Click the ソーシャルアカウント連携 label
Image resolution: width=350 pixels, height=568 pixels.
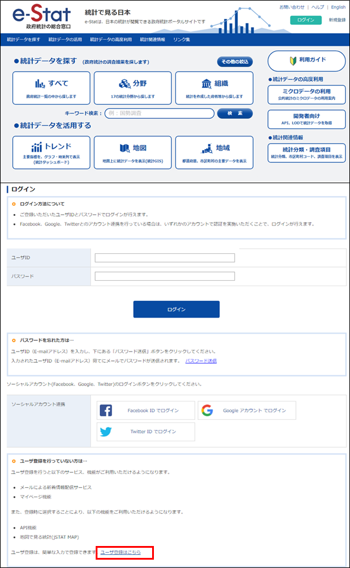tap(38, 404)
